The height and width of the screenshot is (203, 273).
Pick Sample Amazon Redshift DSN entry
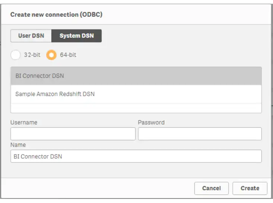point(136,94)
